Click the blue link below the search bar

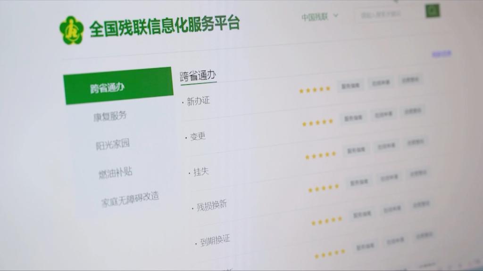[x=441, y=54]
